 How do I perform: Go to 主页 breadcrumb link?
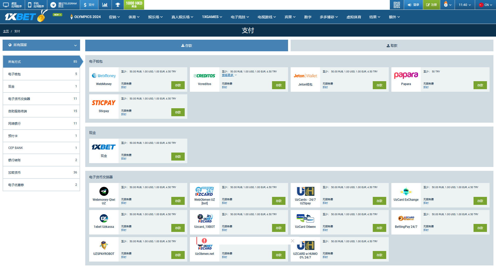[6, 31]
